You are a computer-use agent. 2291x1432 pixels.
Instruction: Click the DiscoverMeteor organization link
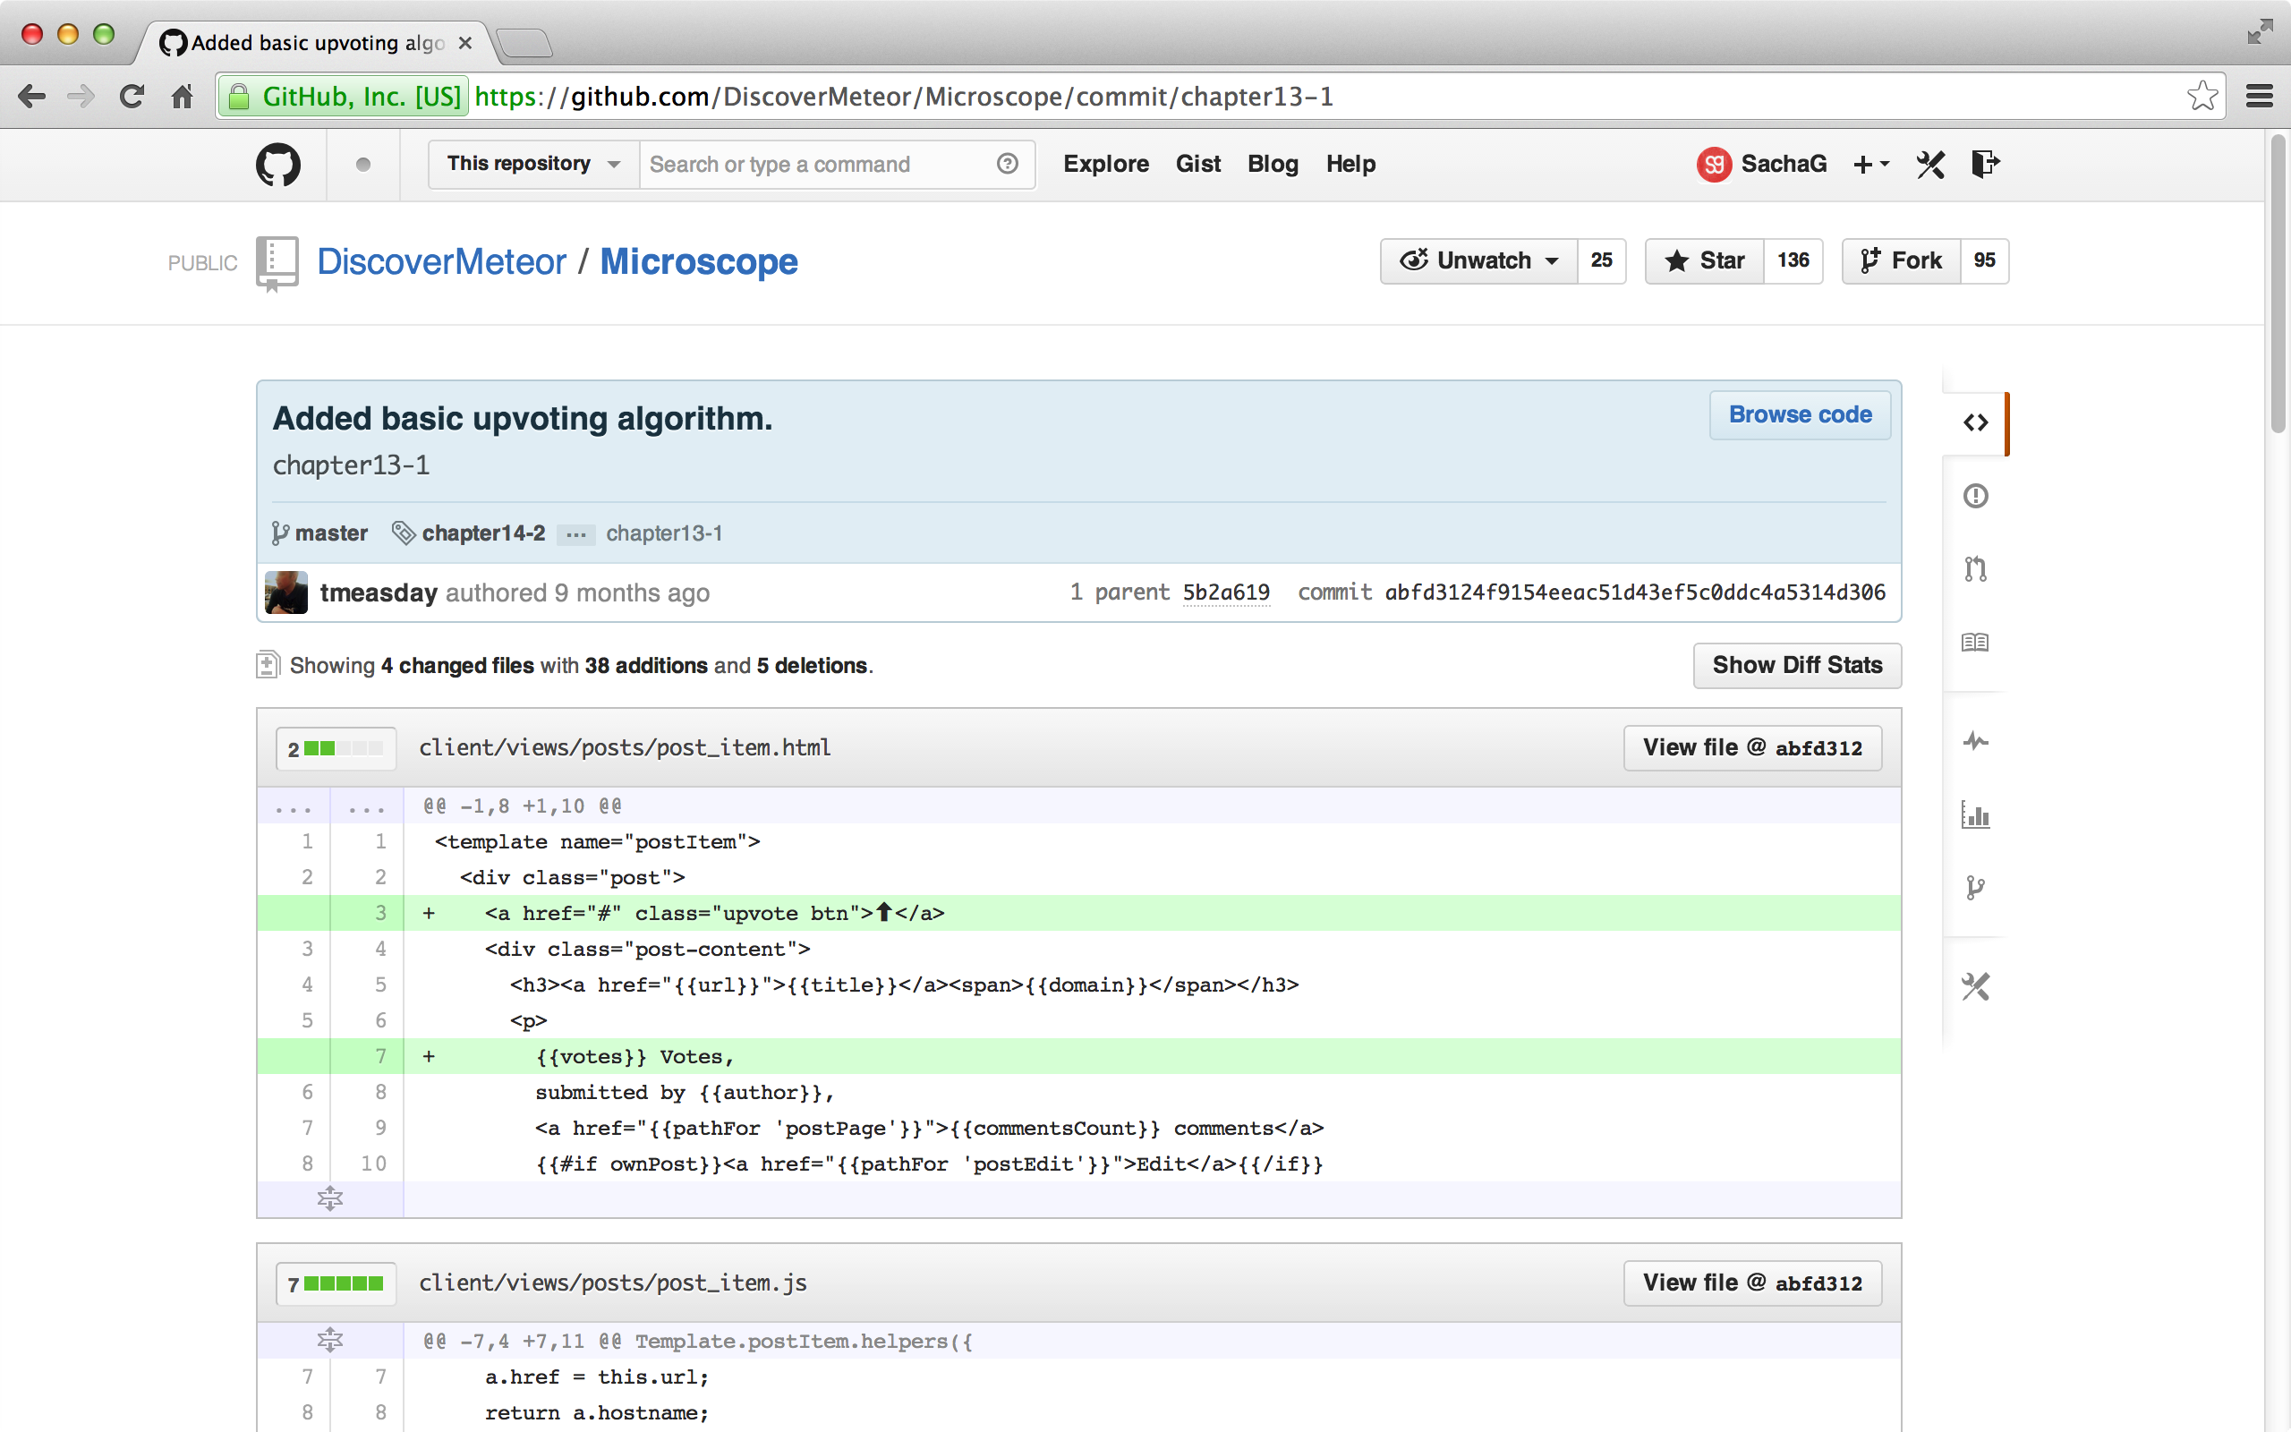pos(440,260)
